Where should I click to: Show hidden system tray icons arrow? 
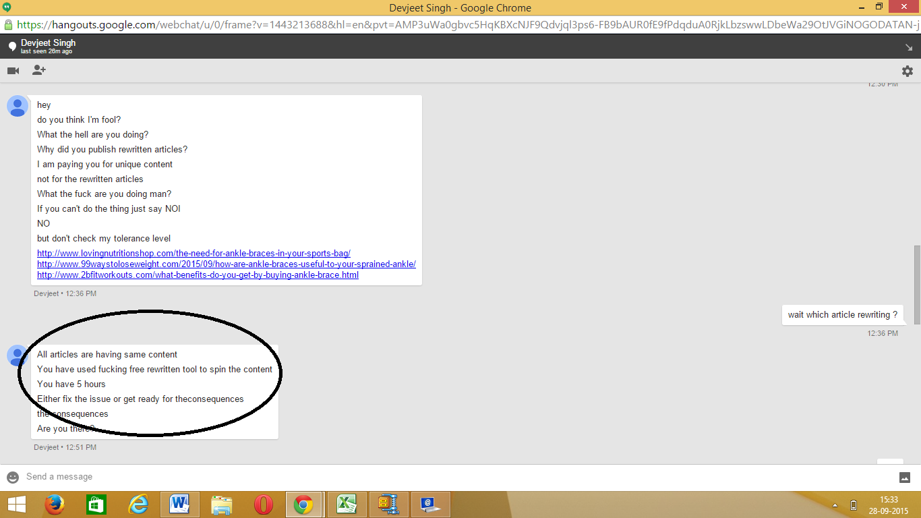(x=835, y=505)
